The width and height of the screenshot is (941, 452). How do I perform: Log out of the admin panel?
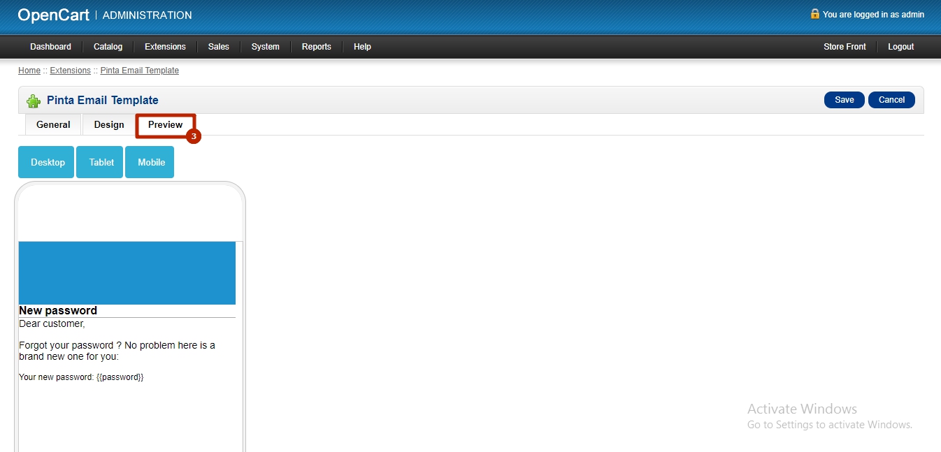[x=900, y=47]
